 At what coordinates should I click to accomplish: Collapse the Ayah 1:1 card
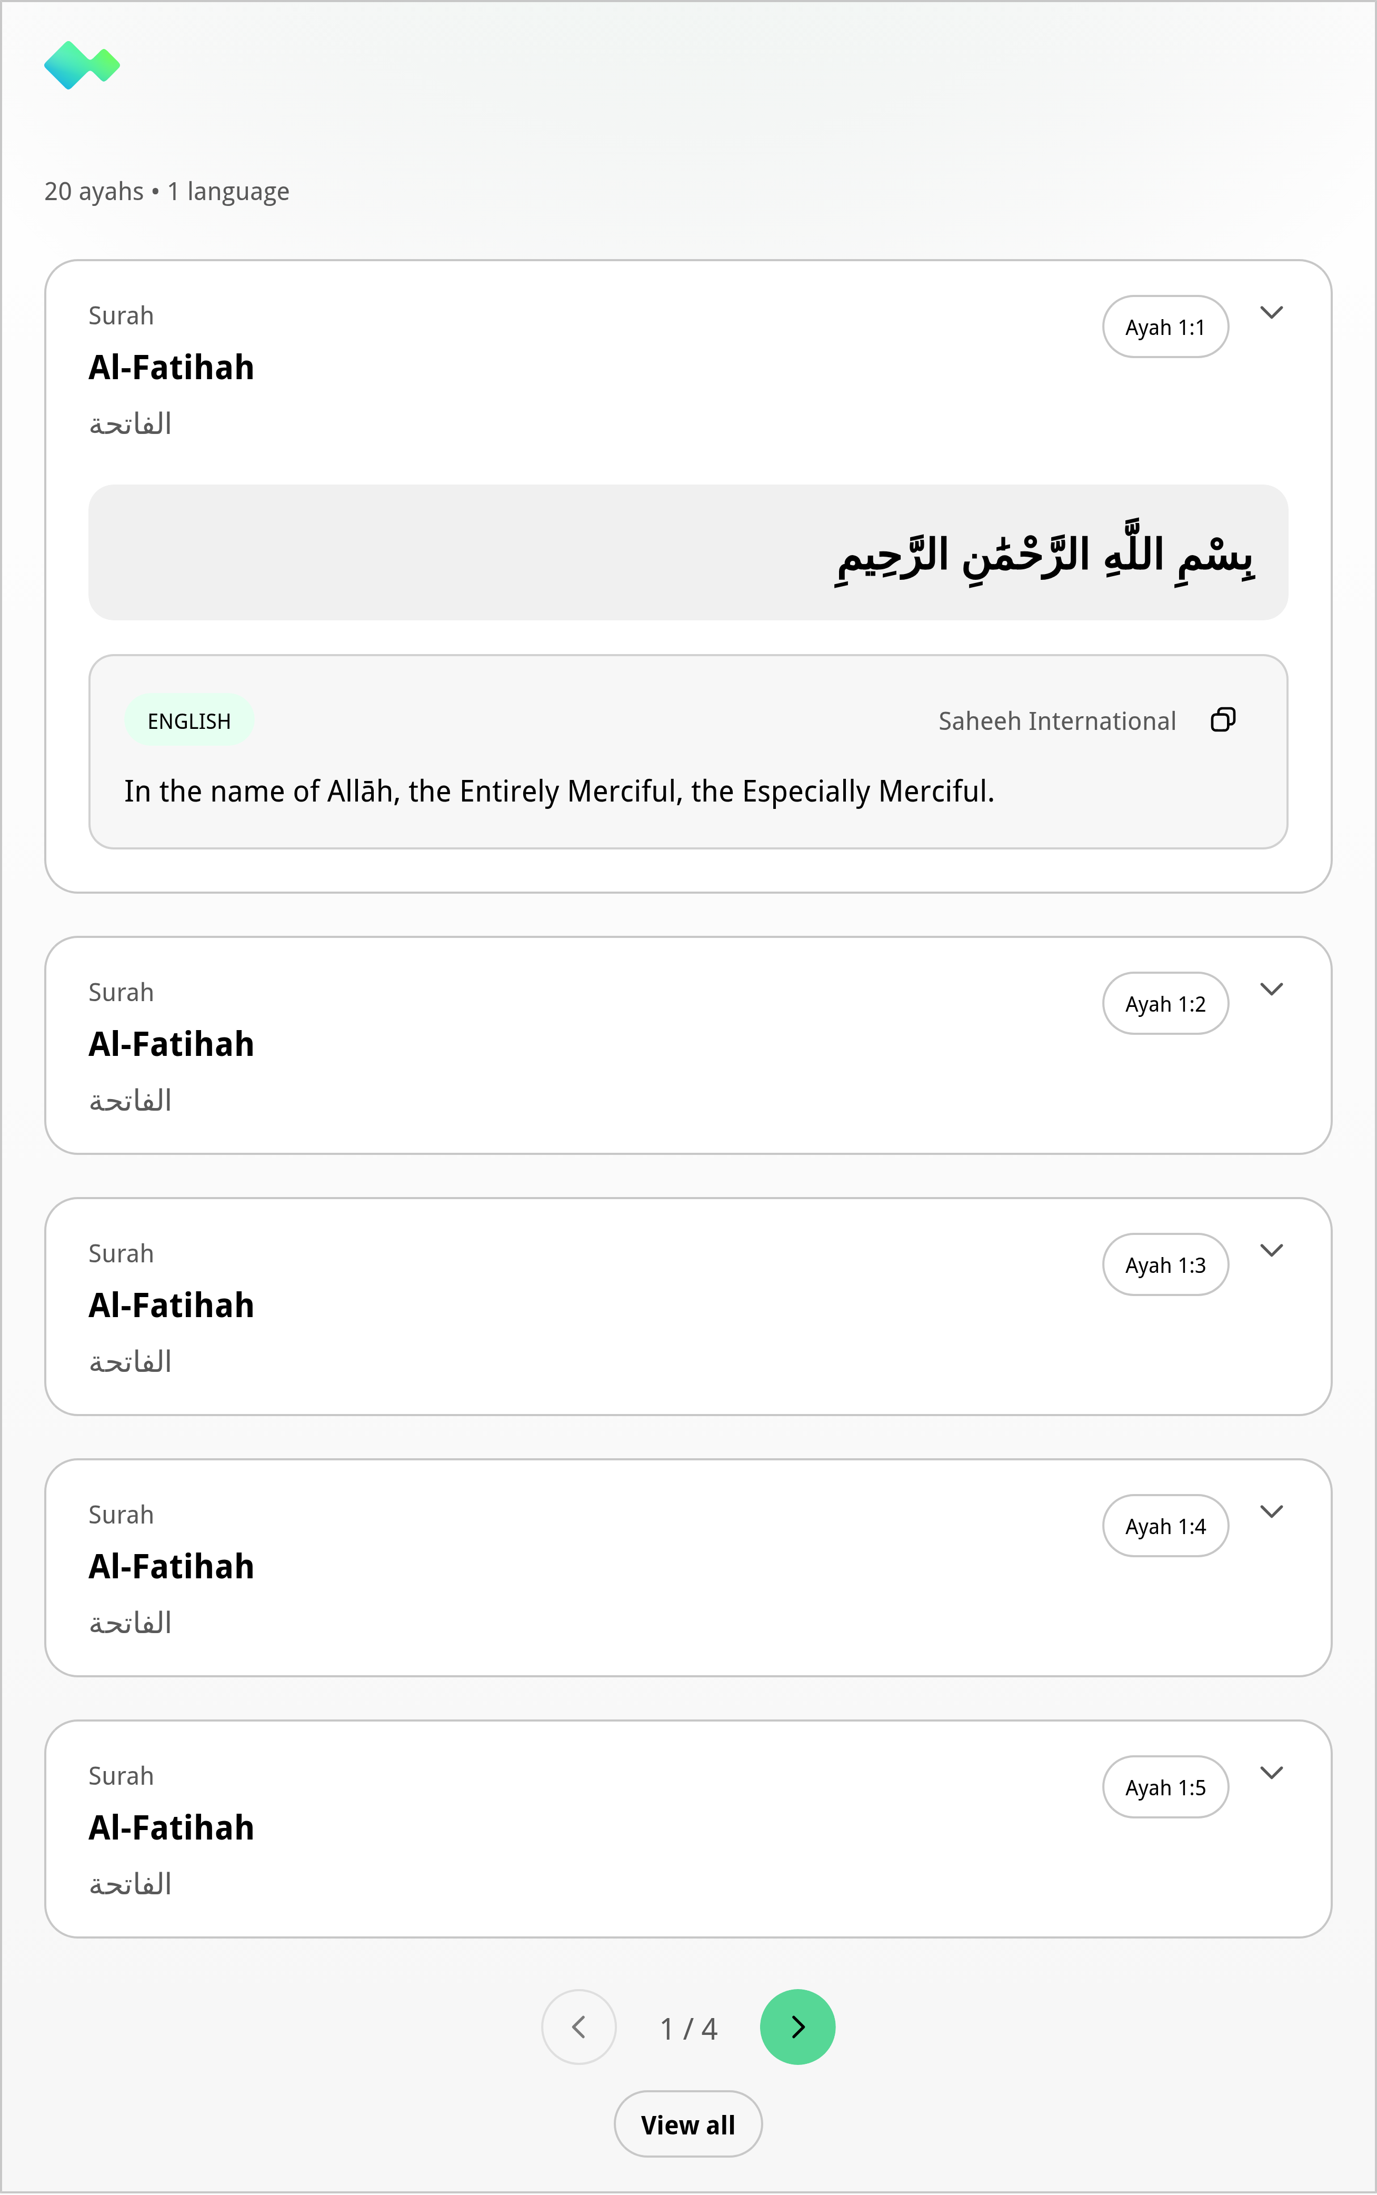pyautogui.click(x=1272, y=312)
